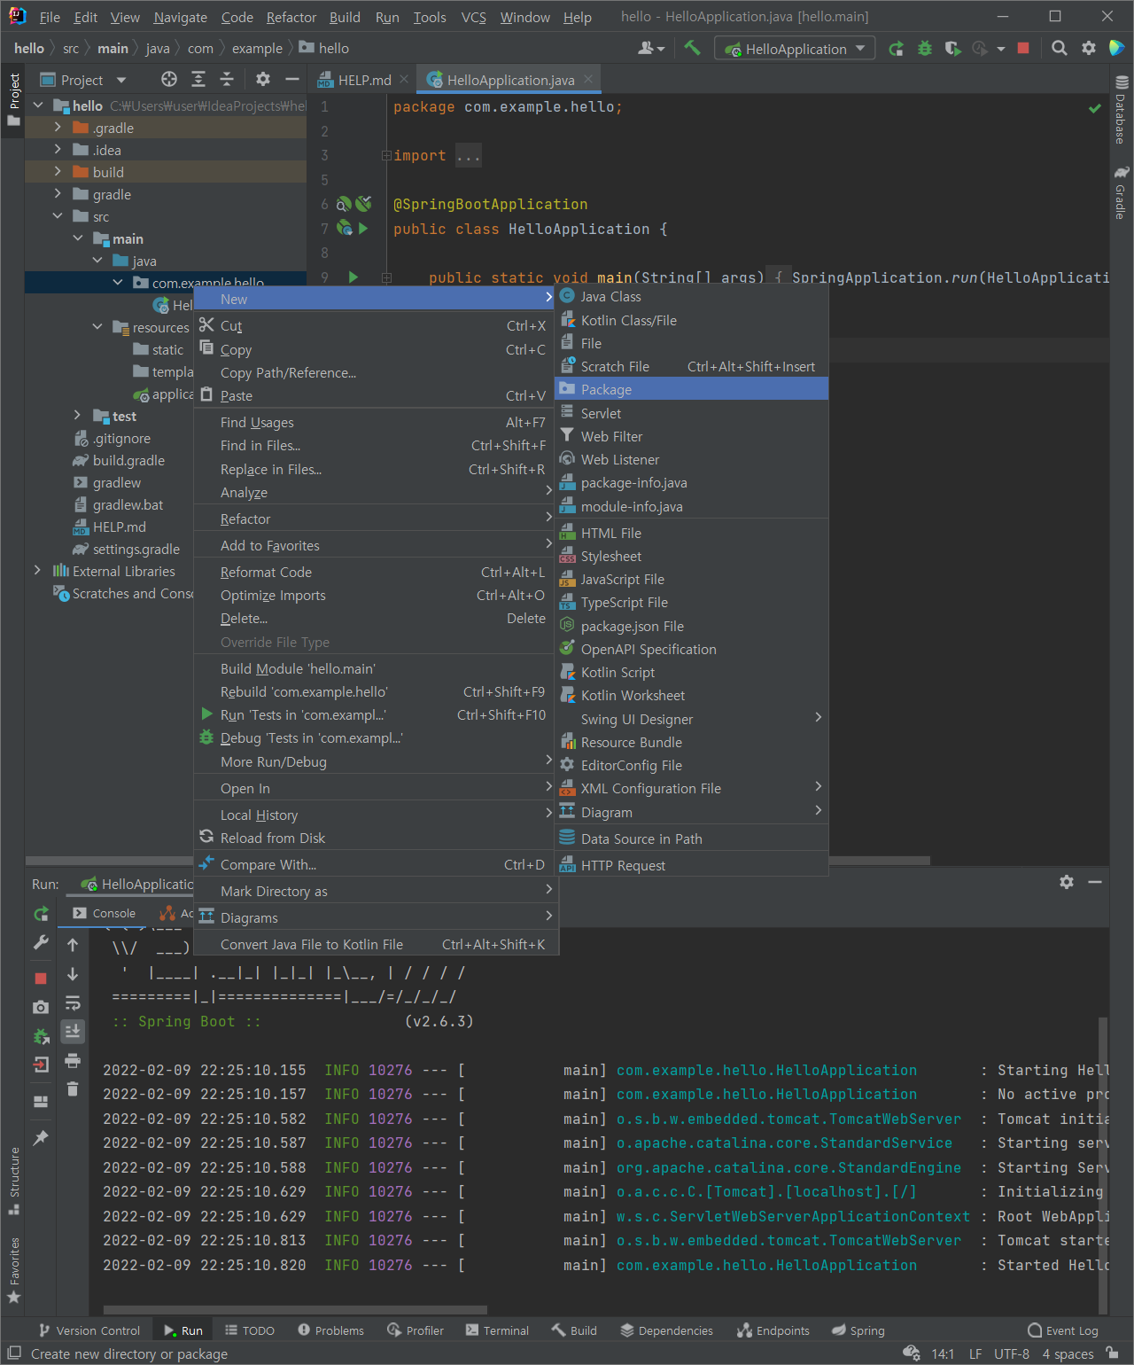
Task: Click Search Everywhere magnifier icon
Action: click(1059, 49)
